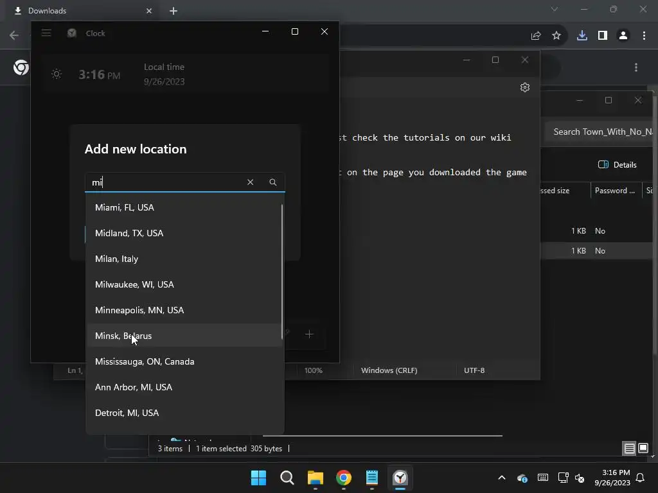Open the taskbar clock and date
This screenshot has width=658, height=493.
(x=612, y=478)
